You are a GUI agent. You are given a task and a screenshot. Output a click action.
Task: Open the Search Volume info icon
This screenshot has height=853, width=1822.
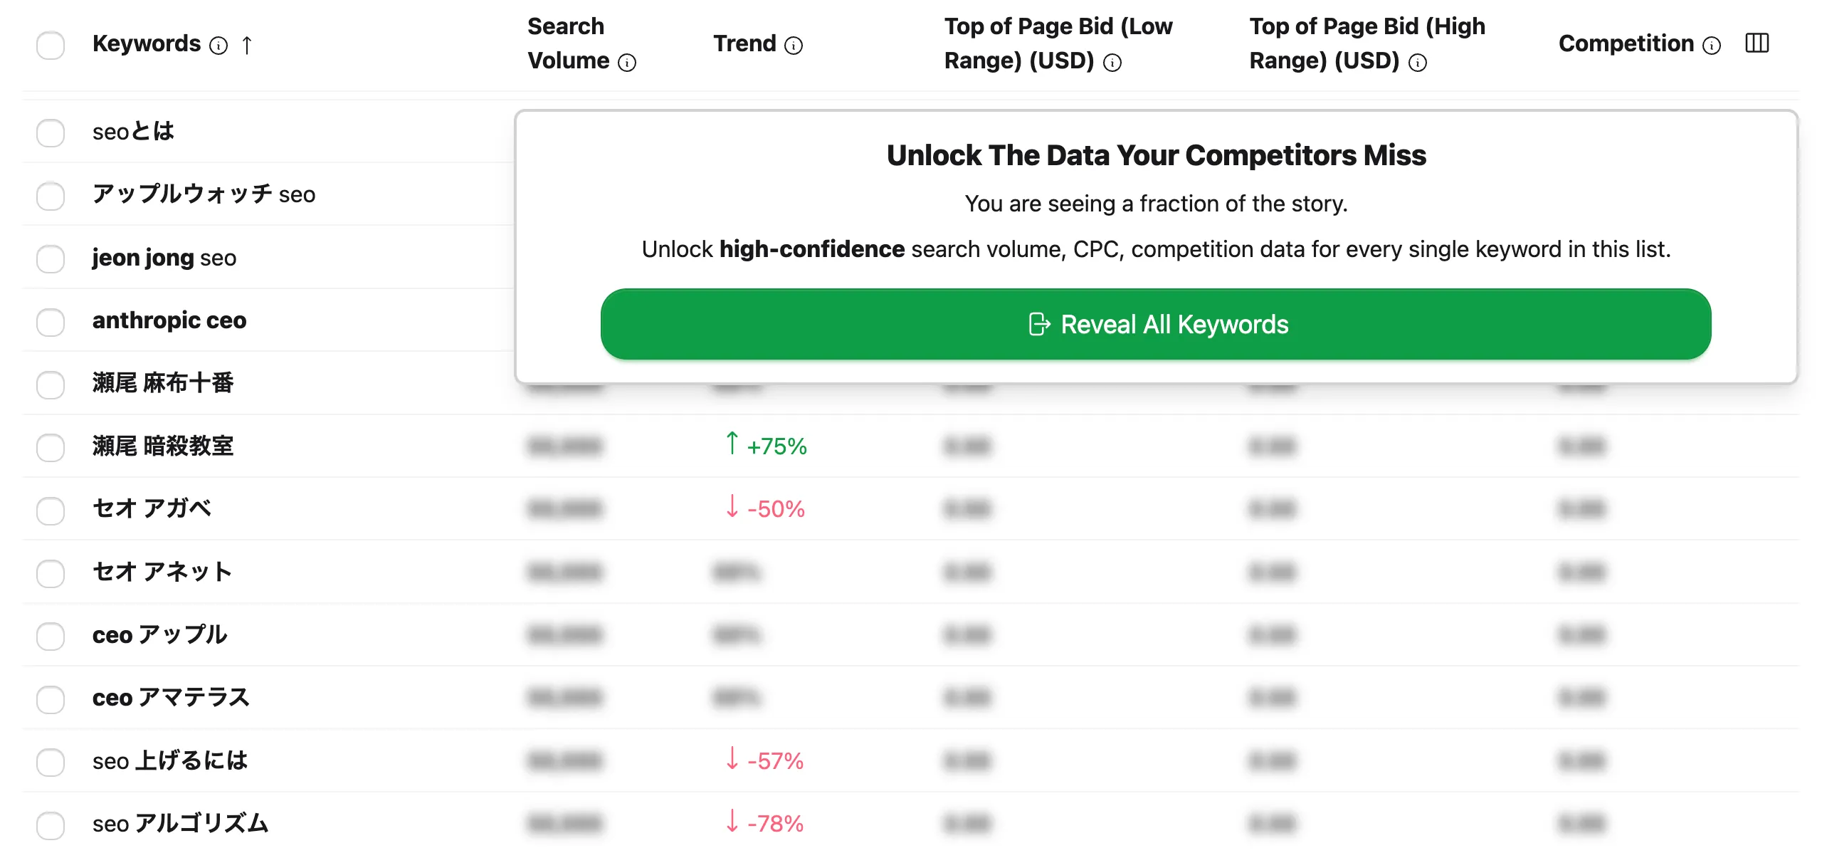click(x=627, y=63)
